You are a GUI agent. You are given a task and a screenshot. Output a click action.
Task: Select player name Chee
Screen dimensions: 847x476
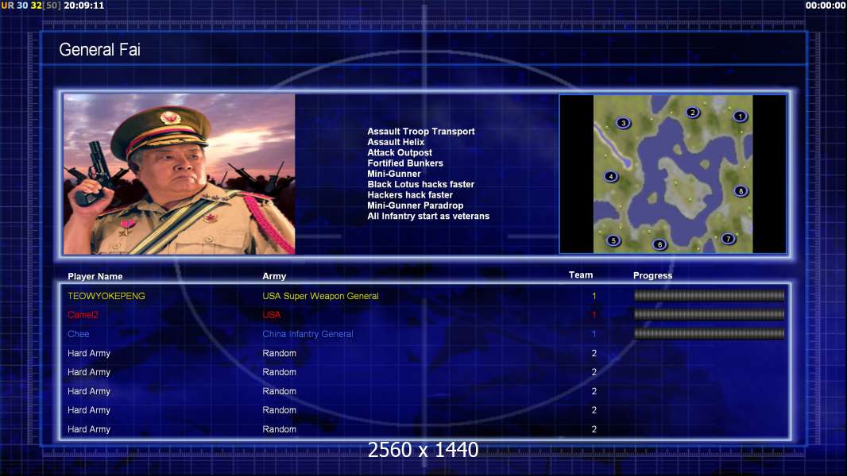coord(79,334)
